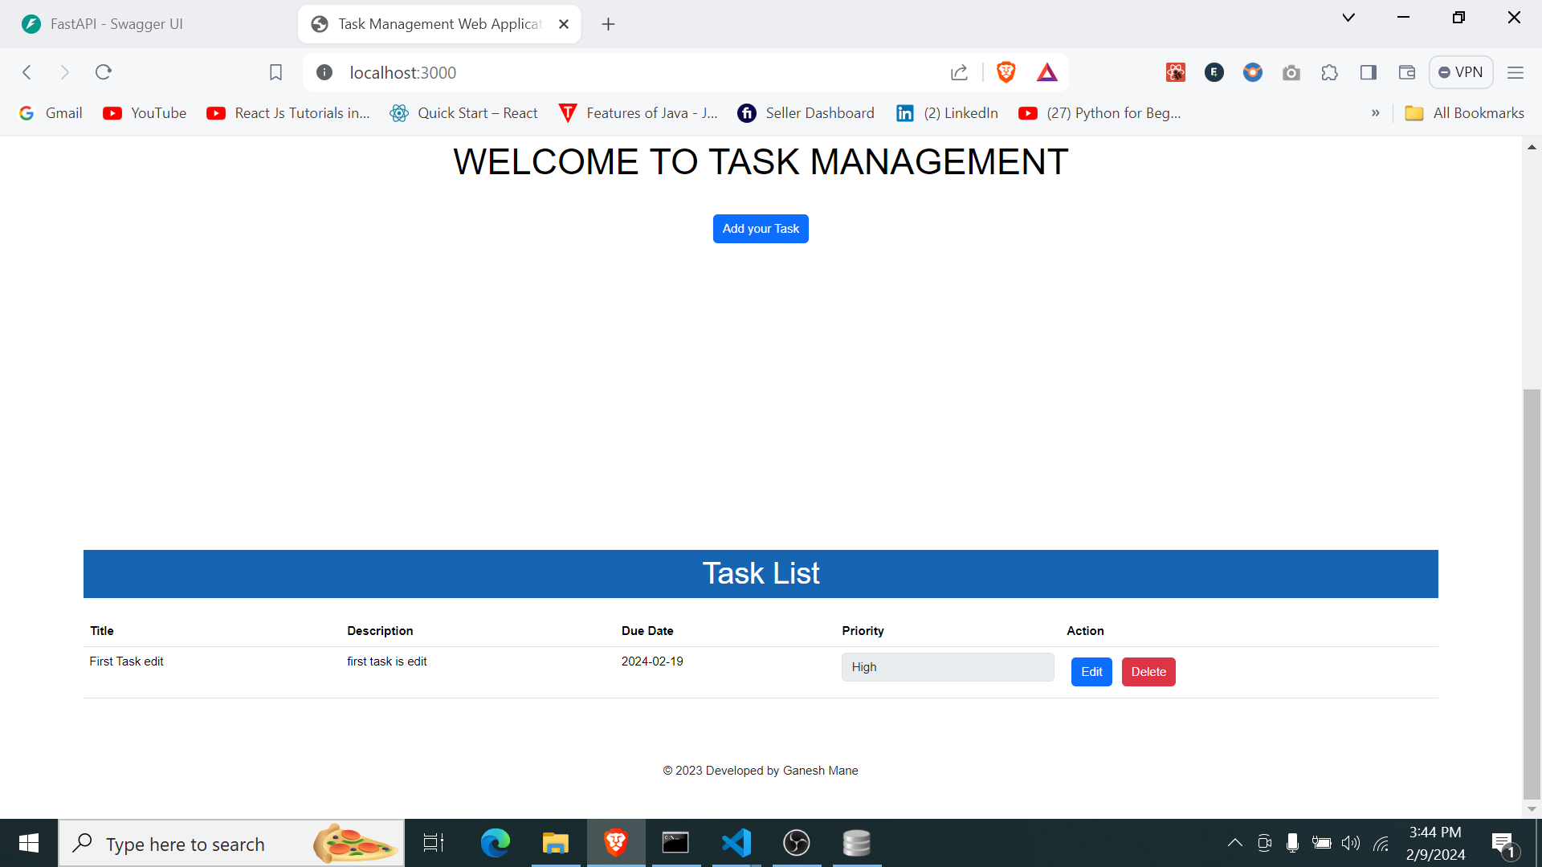
Task: Expand hidden bookmarks chevron
Action: coord(1376,113)
